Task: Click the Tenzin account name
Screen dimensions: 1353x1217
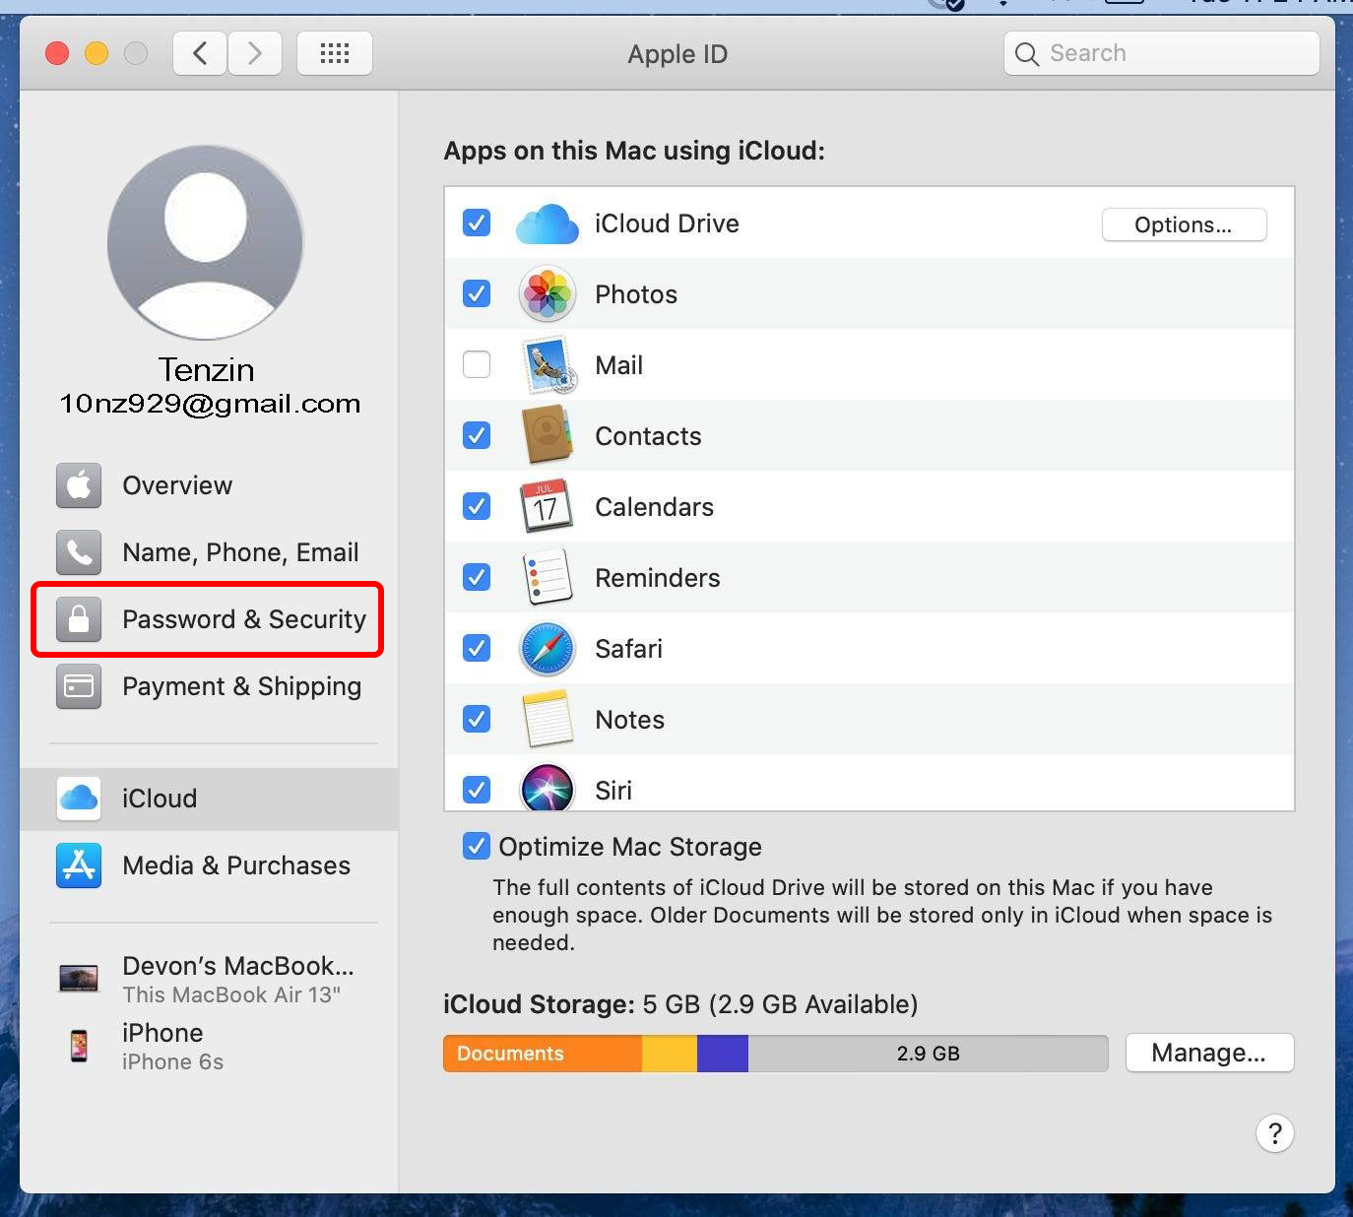Action: pyautogui.click(x=207, y=369)
